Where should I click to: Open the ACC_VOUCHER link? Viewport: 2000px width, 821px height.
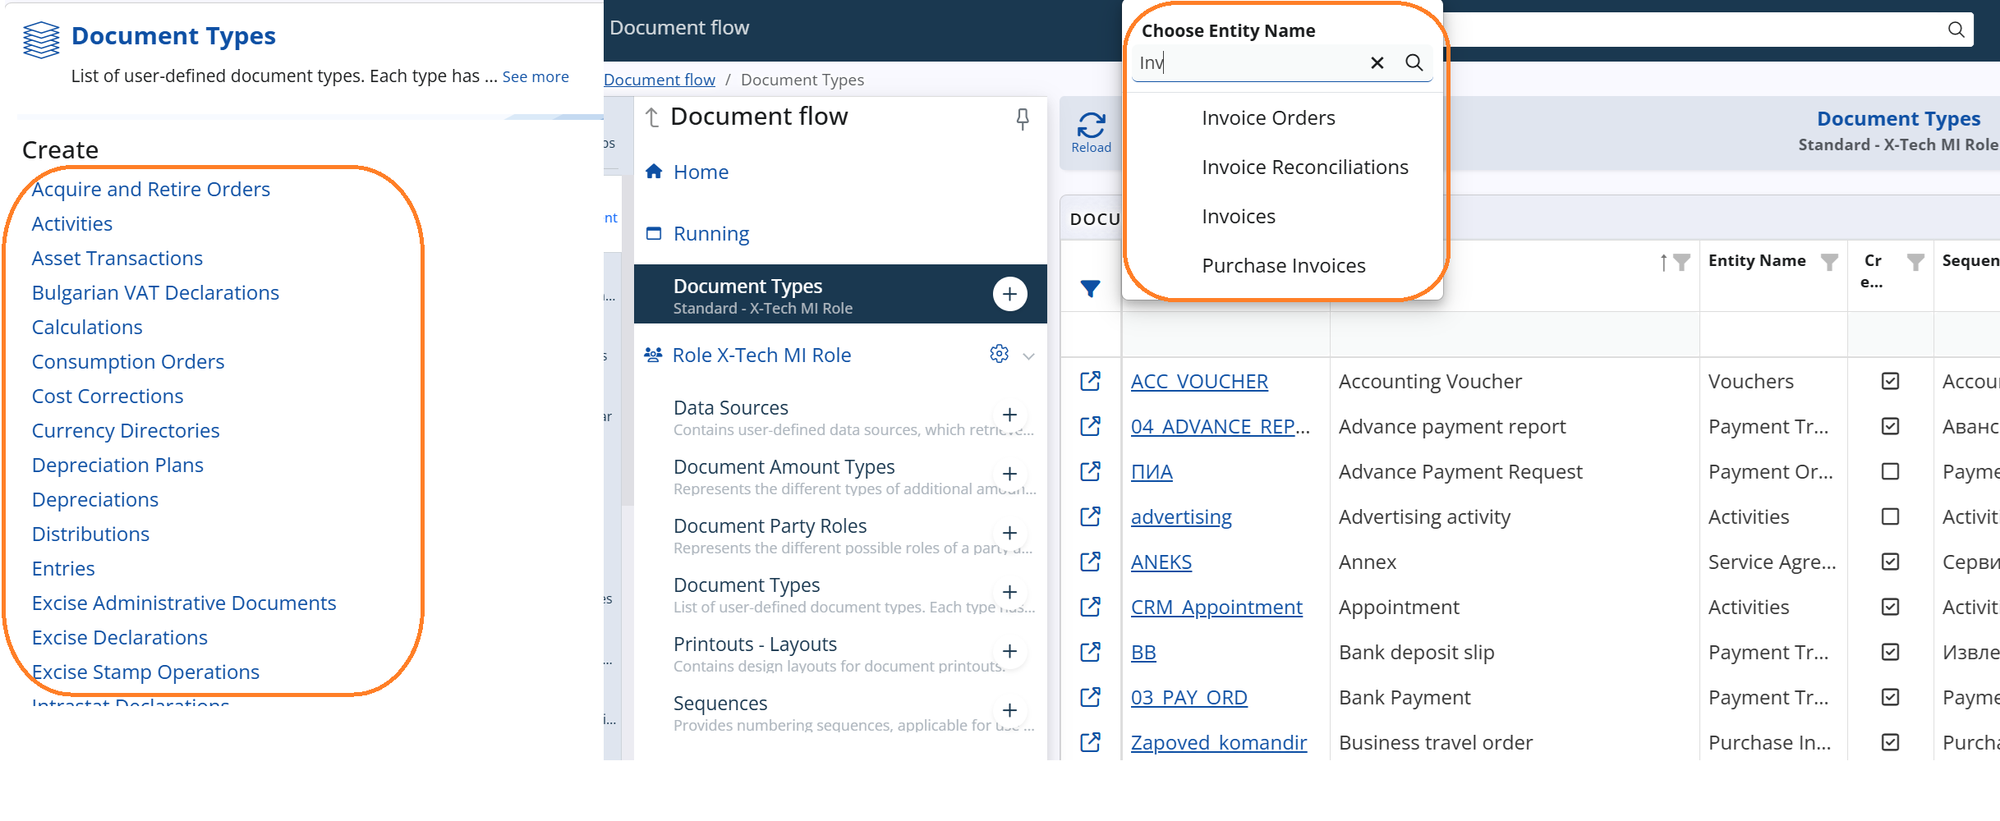[1199, 382]
